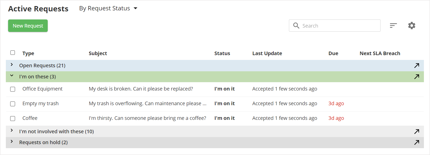Viewport: 430px width, 155px height.
Task: Open the Empty my trash request type
Action: click(x=40, y=103)
